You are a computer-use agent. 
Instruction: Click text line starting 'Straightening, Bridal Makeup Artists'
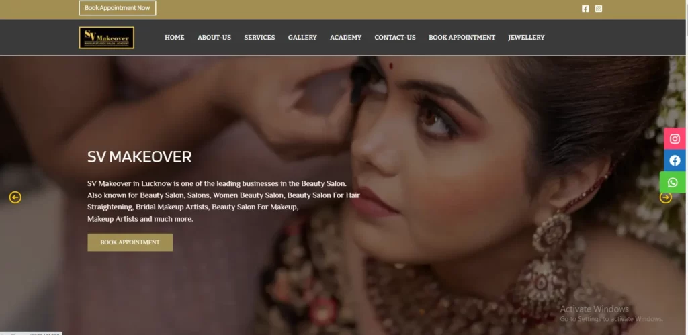pos(193,207)
